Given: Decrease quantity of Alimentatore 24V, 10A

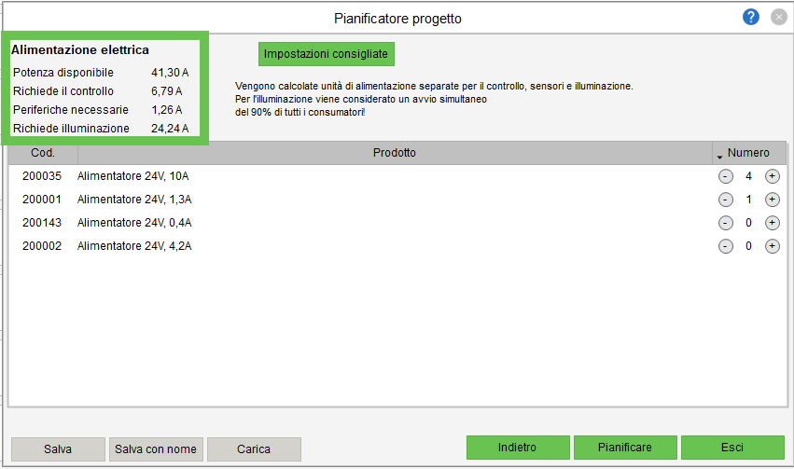Looking at the screenshot, I should pos(725,176).
